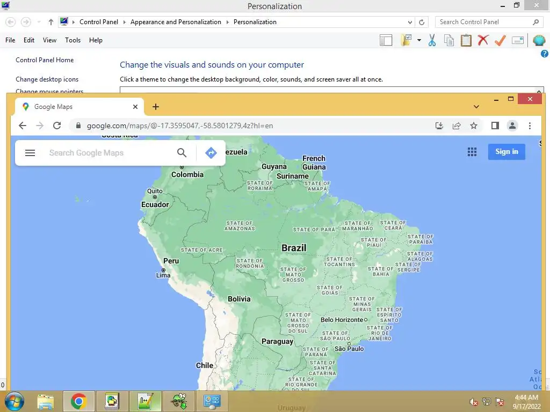Click the Chrome taskbar icon
This screenshot has width=550, height=412.
[x=78, y=401]
